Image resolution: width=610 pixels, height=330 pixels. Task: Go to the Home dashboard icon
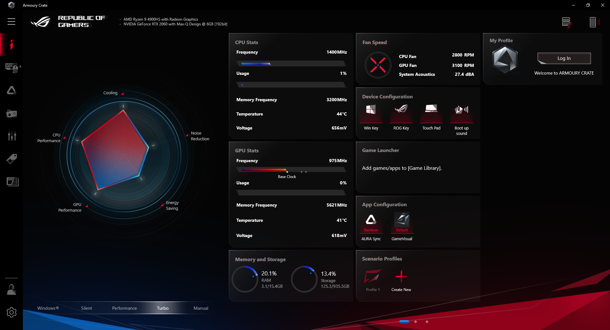pyautogui.click(x=11, y=44)
